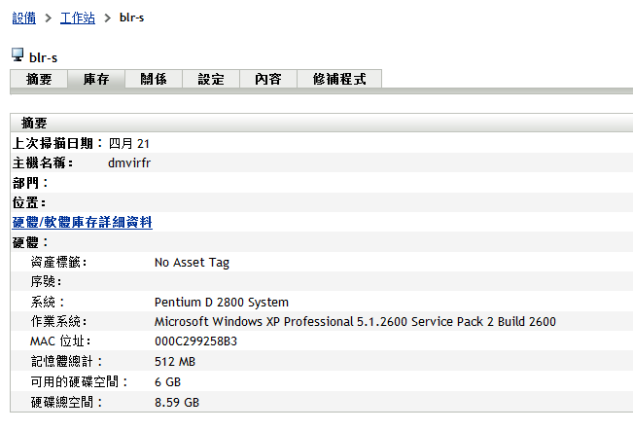633x431 pixels.
Task: Open the 硬體/軟體庫存詳細資料 link
Action: pos(82,223)
